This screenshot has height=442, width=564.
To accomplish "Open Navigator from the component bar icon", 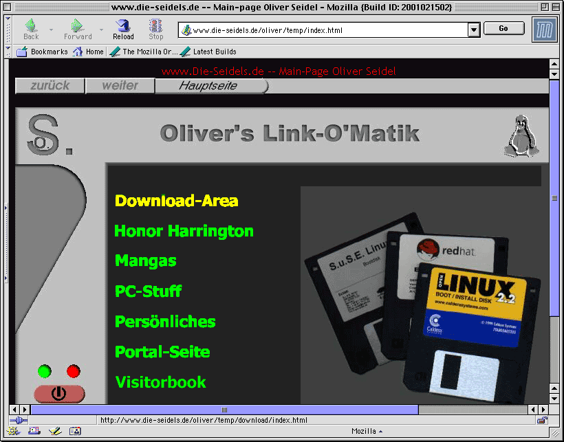I will (14, 431).
